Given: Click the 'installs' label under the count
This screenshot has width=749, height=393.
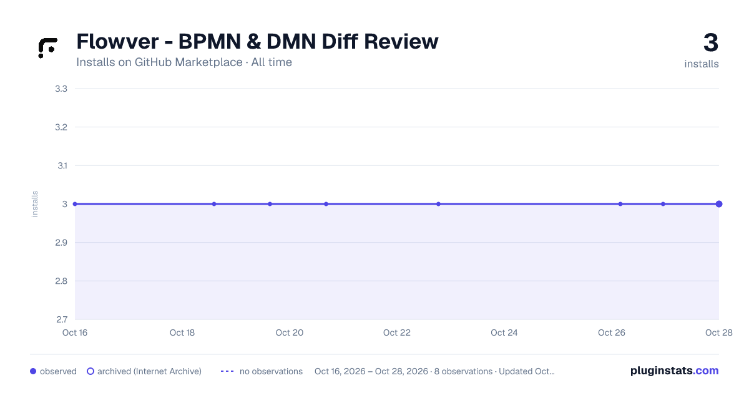Looking at the screenshot, I should 702,64.
